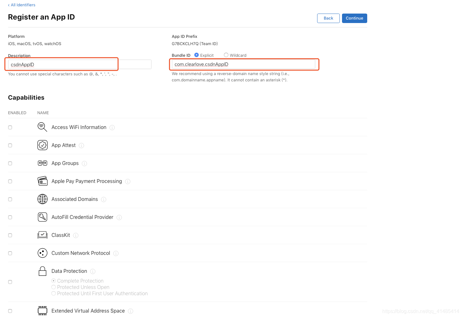Image resolution: width=462 pixels, height=317 pixels.
Task: Click the Apple Pay Payment Processing icon
Action: pyautogui.click(x=42, y=181)
